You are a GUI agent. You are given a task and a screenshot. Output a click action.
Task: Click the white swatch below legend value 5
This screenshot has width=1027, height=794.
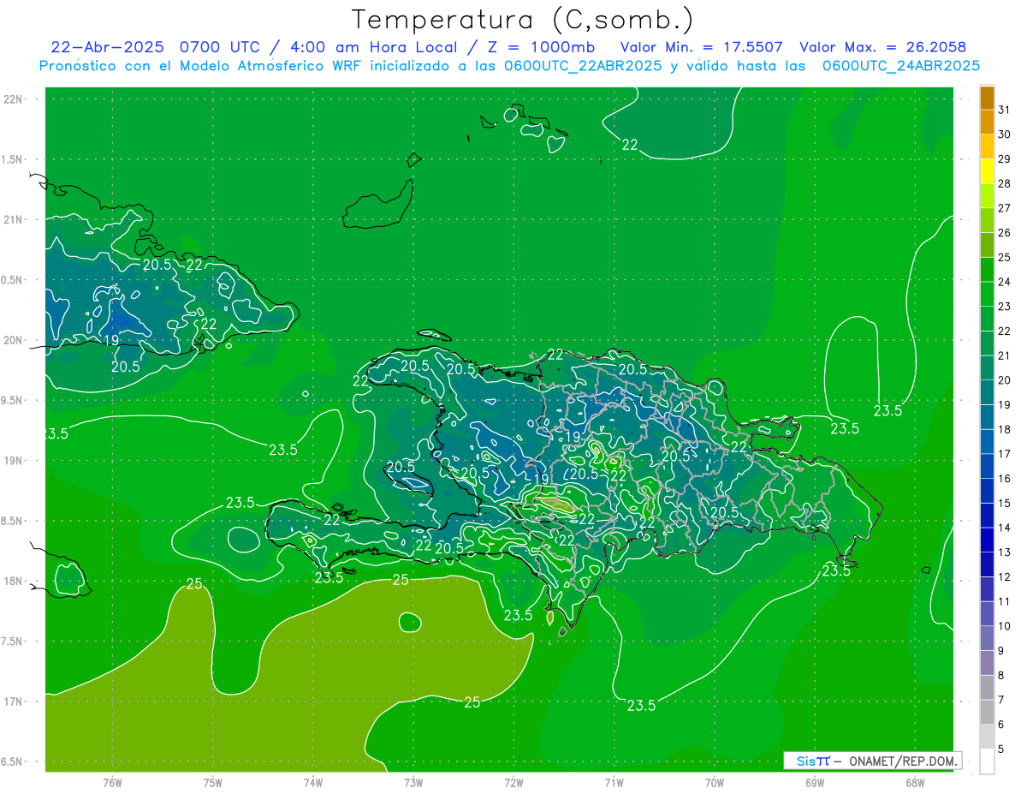pos(987,761)
